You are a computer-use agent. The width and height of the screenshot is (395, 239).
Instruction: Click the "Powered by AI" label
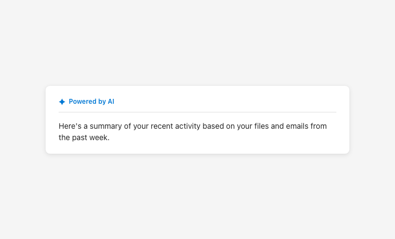point(91,102)
